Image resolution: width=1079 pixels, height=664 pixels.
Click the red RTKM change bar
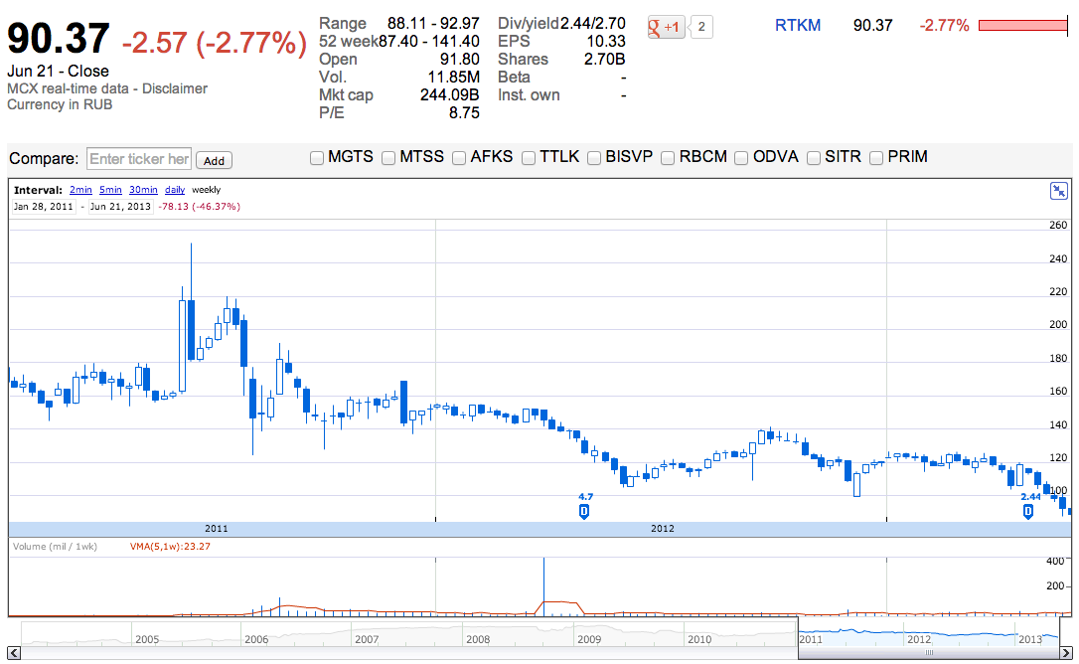point(1022,26)
